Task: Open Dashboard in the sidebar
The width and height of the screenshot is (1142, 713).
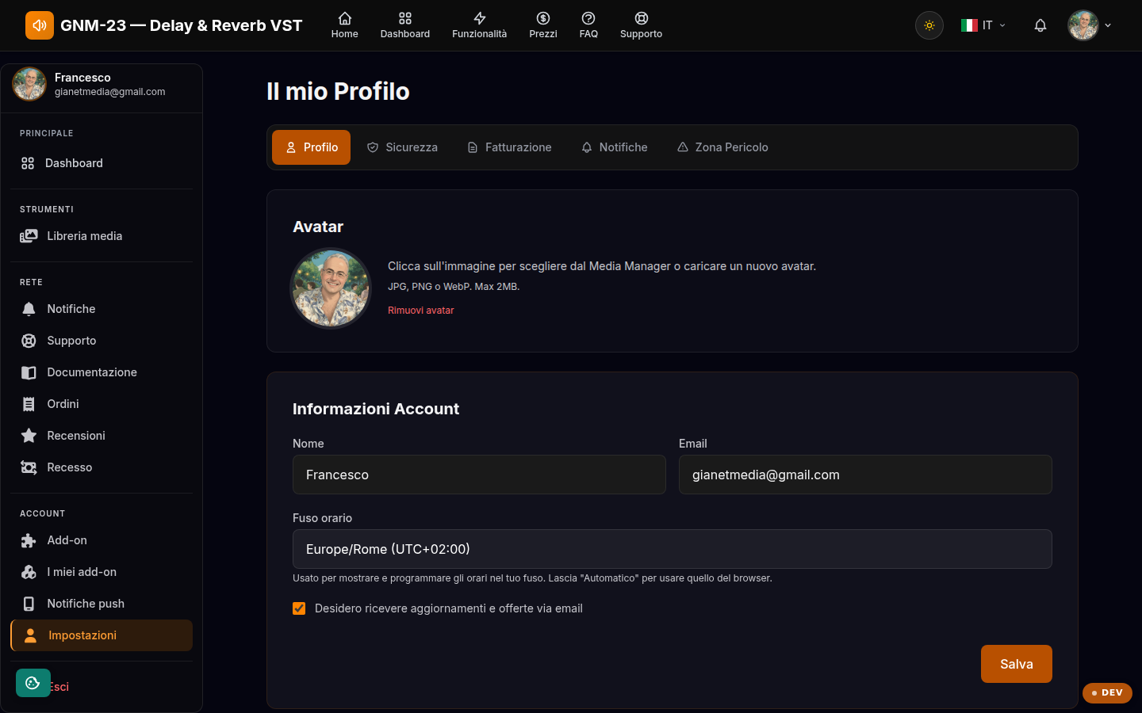Action: coord(102,163)
